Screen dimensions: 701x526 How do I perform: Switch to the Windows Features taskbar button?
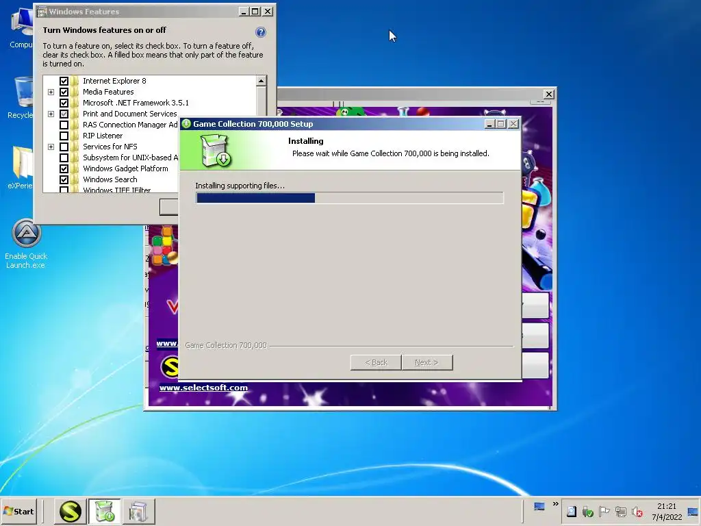point(138,511)
